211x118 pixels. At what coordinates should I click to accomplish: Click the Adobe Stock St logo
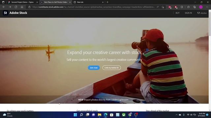pyautogui.click(x=5, y=13)
